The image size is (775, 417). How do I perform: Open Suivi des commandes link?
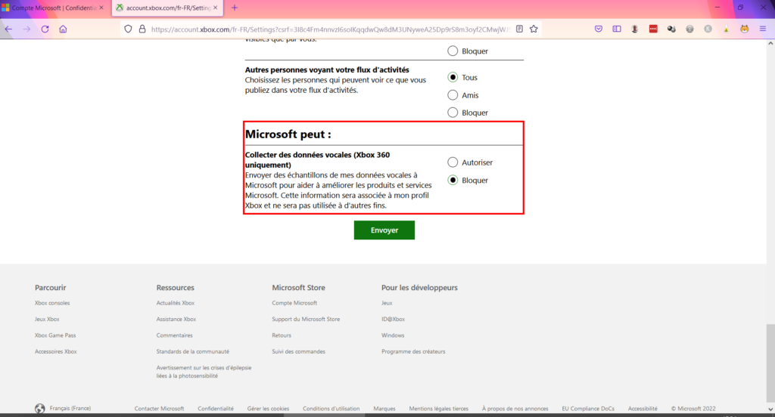(298, 352)
